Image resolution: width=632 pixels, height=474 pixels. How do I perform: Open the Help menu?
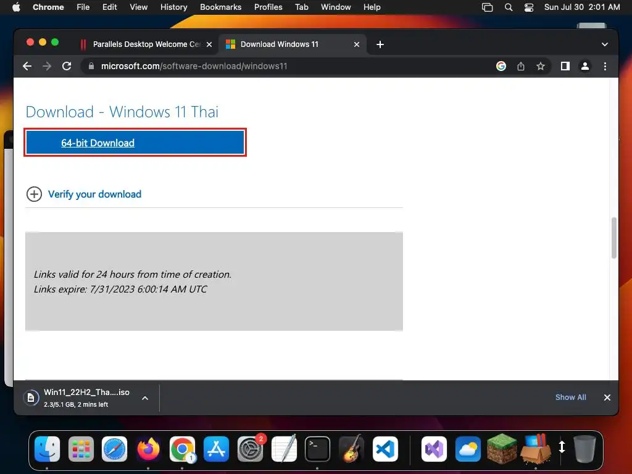(x=372, y=7)
